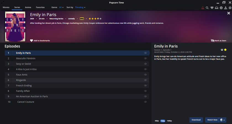The image size is (232, 124).
Task: Toggle watched eye for Sexy or Sexist
Action: [146, 64]
